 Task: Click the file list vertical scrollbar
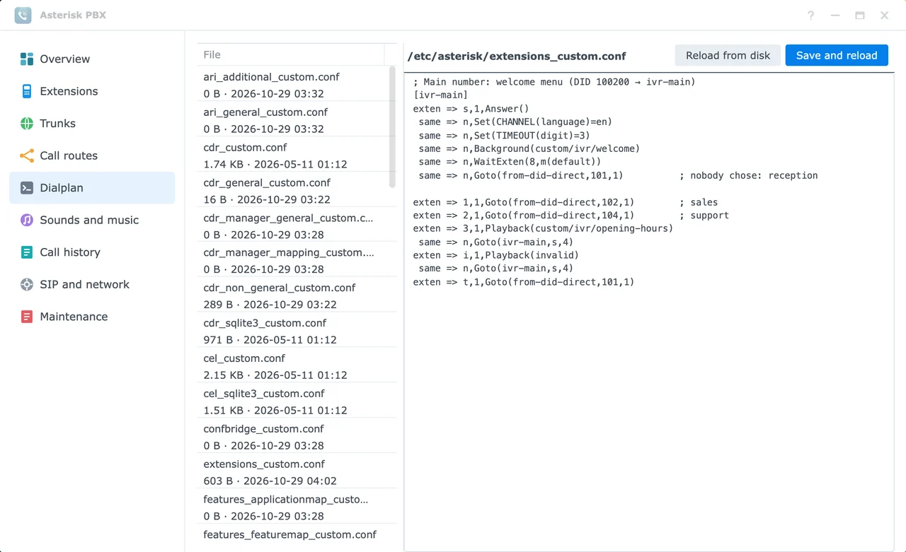tap(392, 127)
